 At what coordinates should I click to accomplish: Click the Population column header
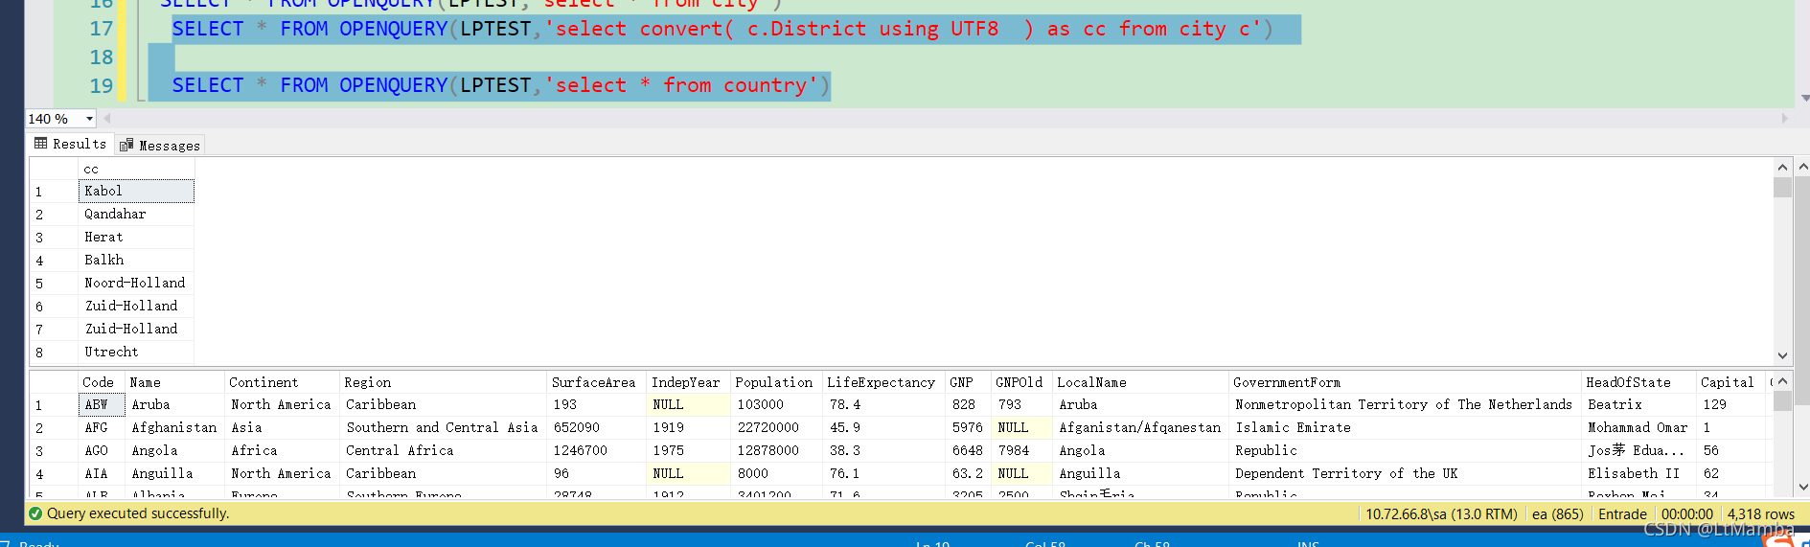(773, 382)
